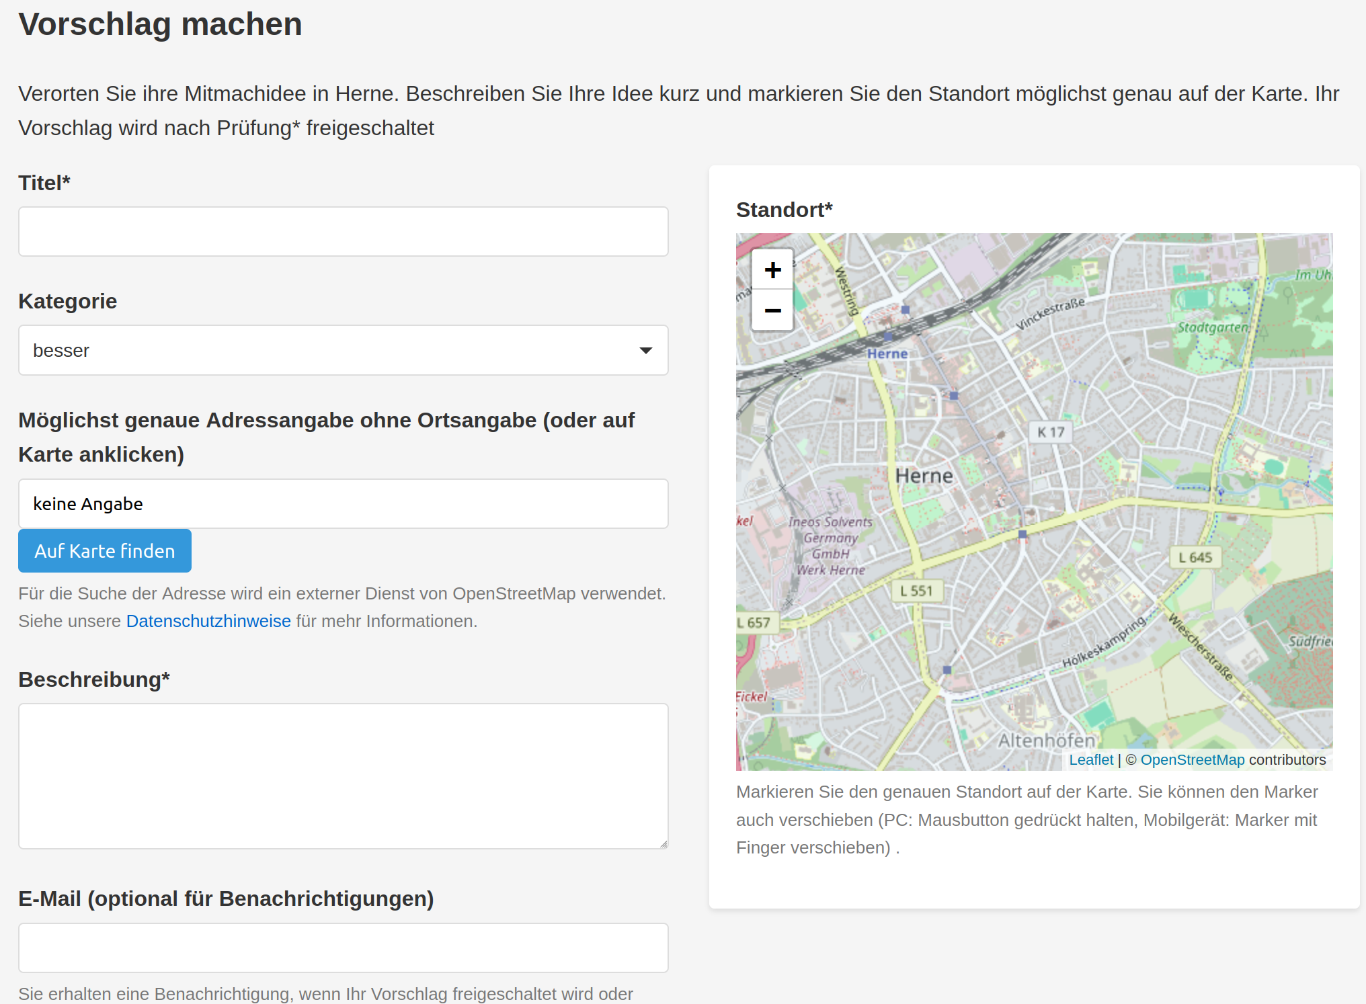The height and width of the screenshot is (1004, 1366).
Task: Mark location at Herne station label
Action: [887, 353]
